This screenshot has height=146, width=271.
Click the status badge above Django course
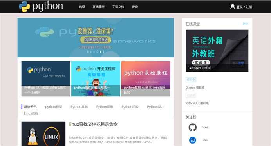pyautogui.click(x=191, y=80)
